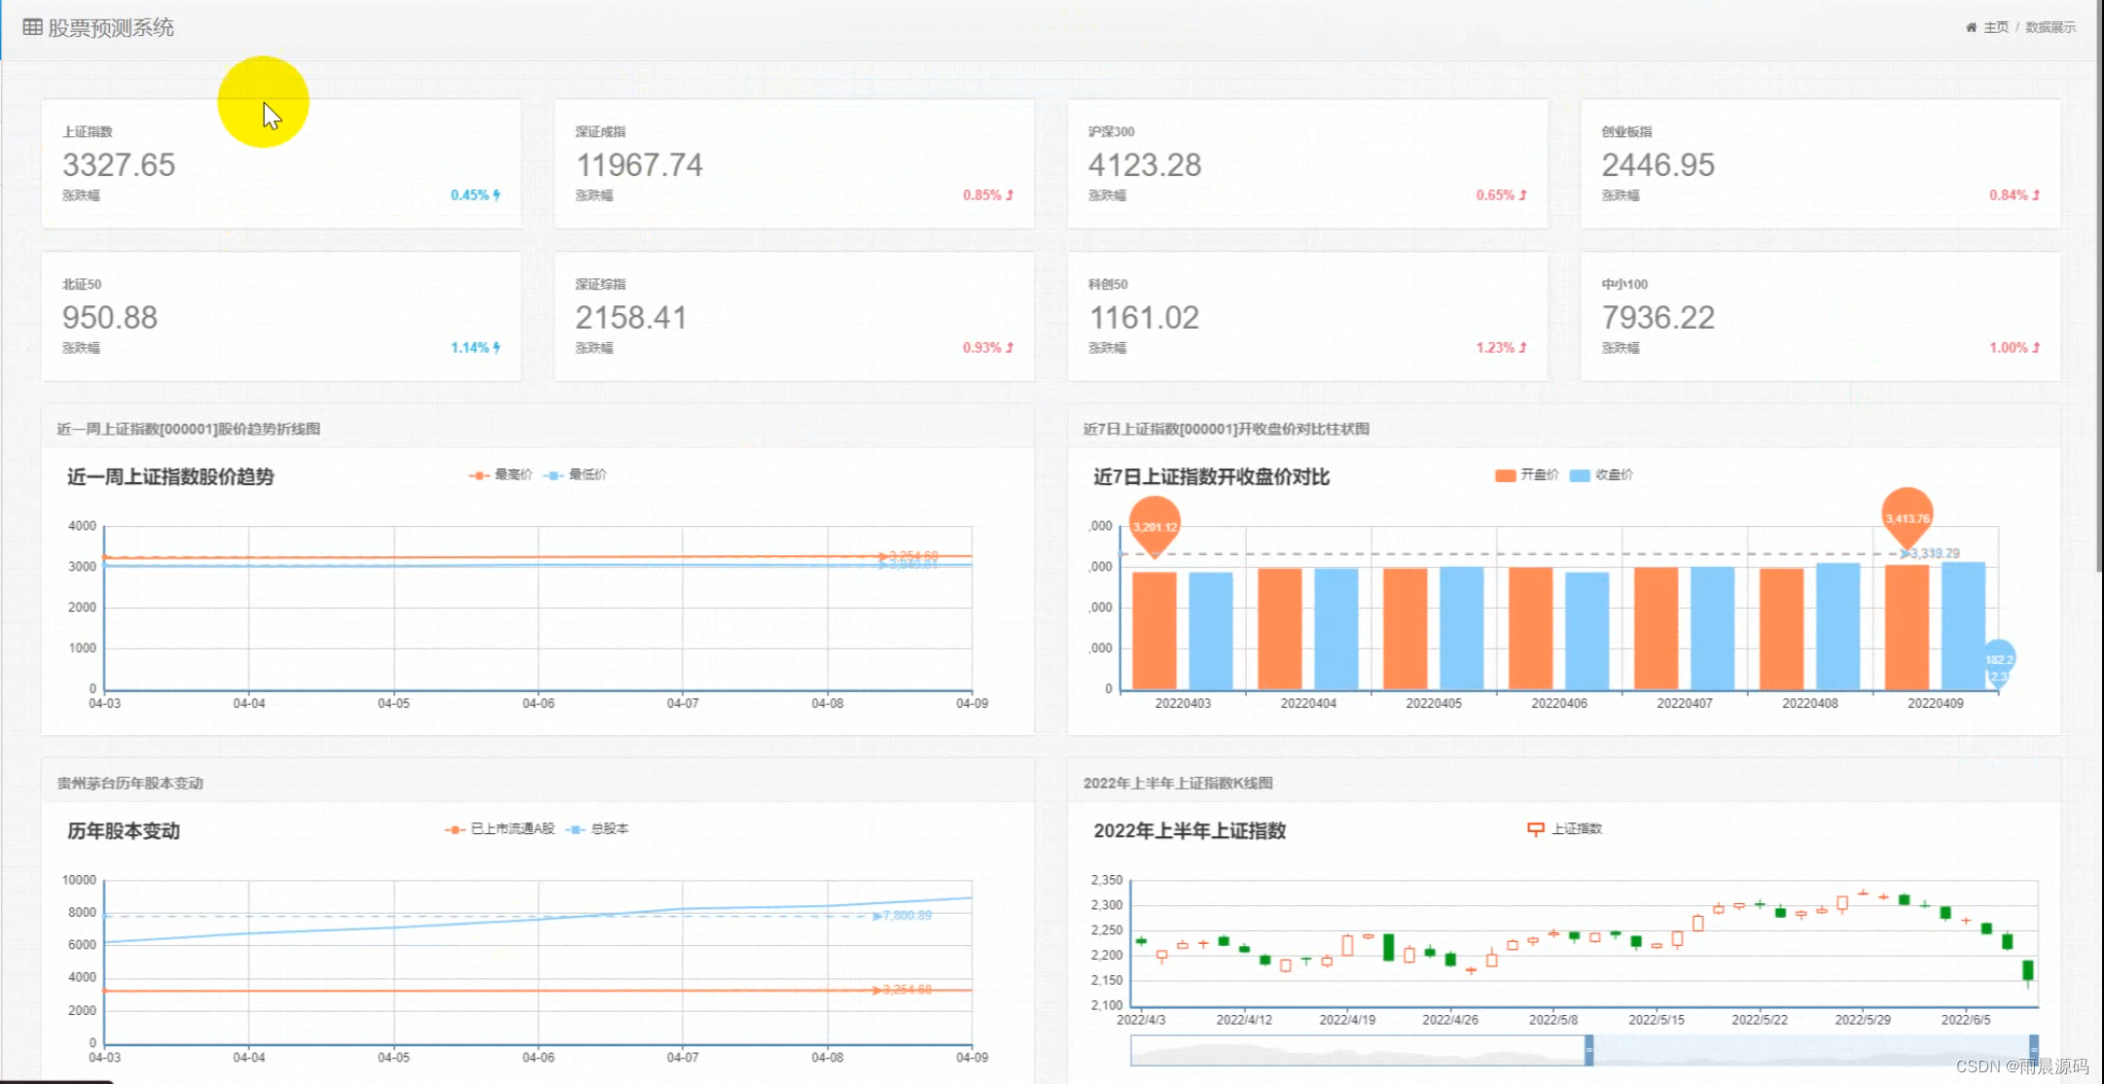Click the 7,800.89 average line label
The width and height of the screenshot is (2104, 1084).
pos(907,916)
